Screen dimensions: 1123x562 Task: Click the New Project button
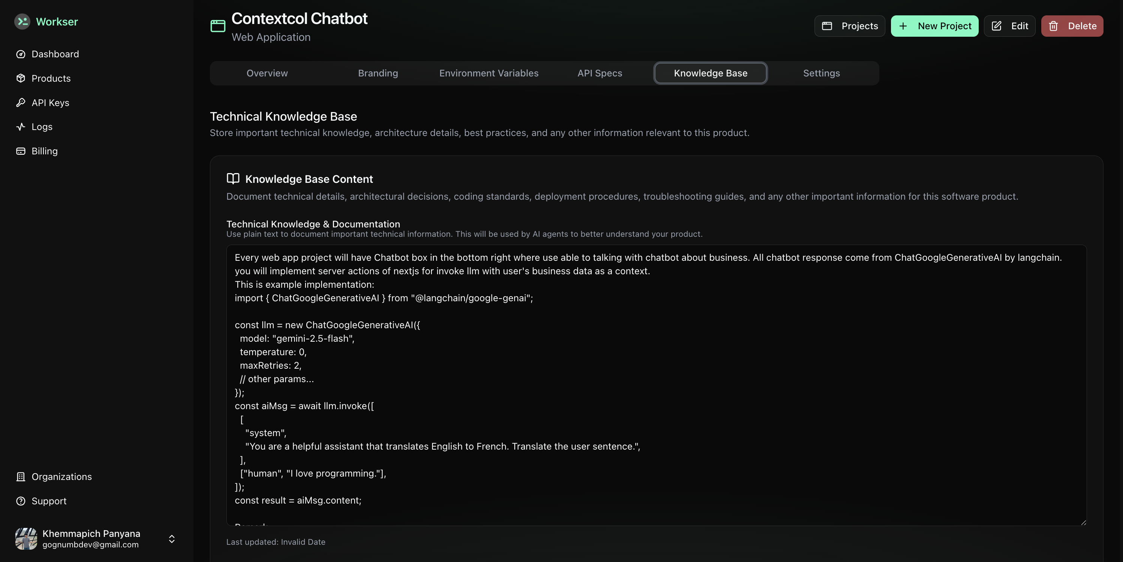point(934,26)
